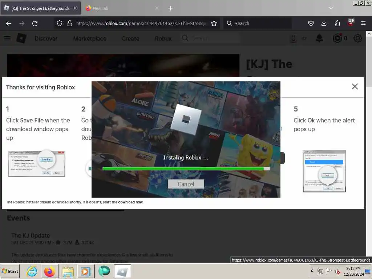Open The KJ Update event title
Viewport: 372px width, 279px height.
pos(31,235)
